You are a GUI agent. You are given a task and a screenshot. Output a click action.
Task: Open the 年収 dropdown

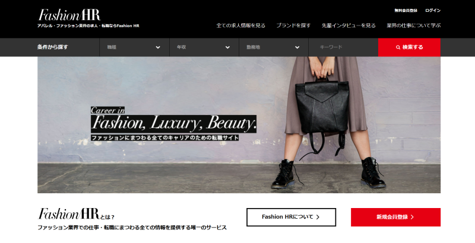[x=204, y=47]
